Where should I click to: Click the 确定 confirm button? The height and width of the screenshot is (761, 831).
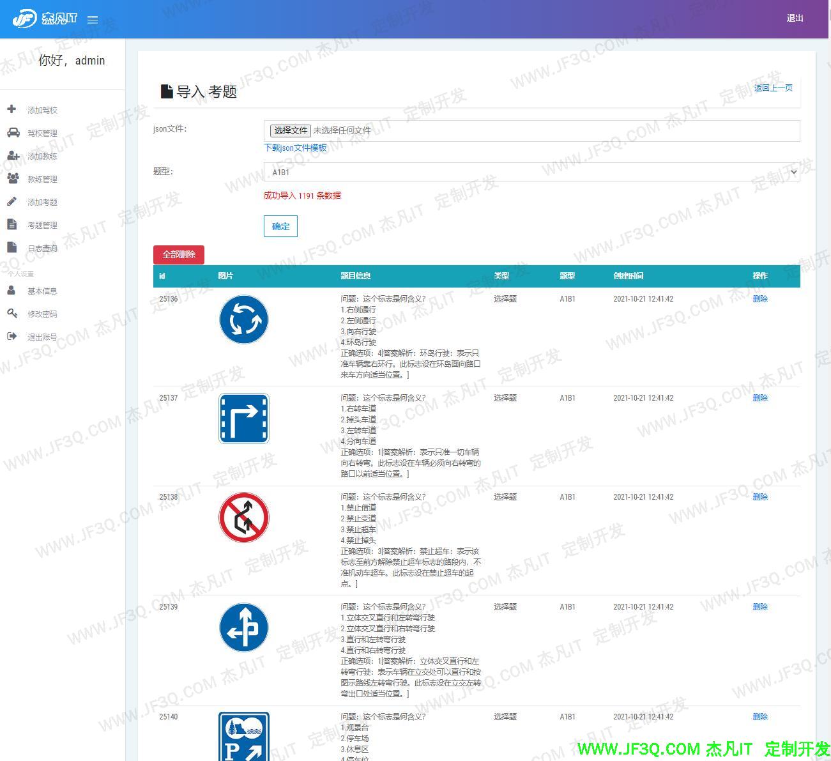point(280,226)
